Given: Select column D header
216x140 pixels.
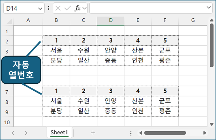Looking at the screenshot, I should point(111,20).
